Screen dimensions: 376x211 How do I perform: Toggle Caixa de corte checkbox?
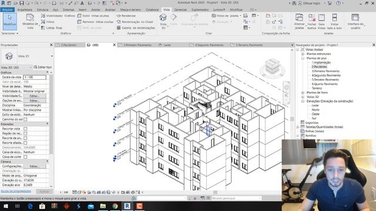pos(25,157)
